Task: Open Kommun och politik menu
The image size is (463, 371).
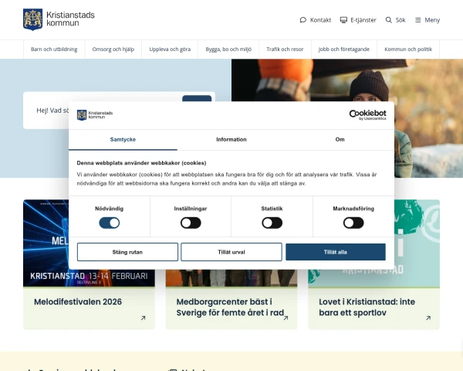Action: point(408,49)
